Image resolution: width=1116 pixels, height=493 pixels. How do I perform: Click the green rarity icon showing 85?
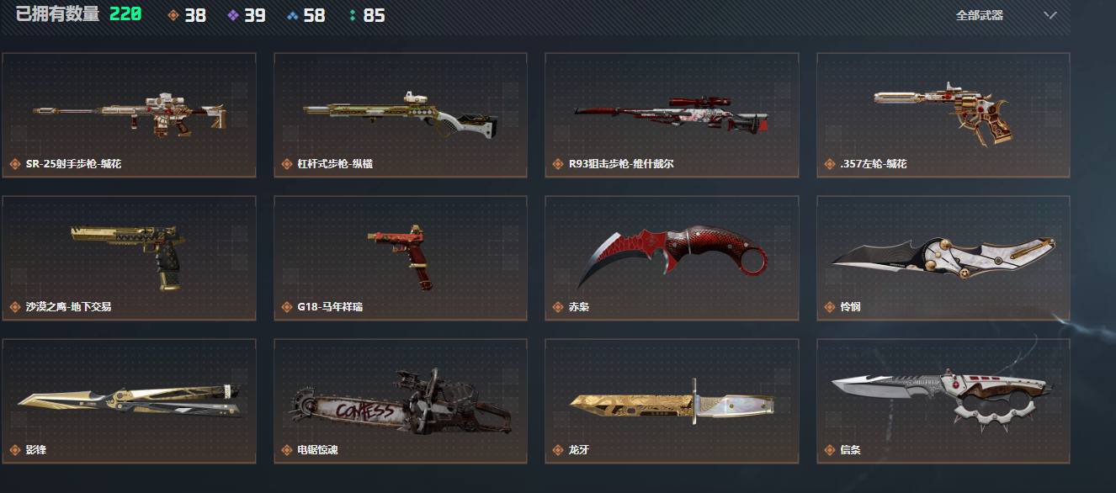click(x=352, y=15)
